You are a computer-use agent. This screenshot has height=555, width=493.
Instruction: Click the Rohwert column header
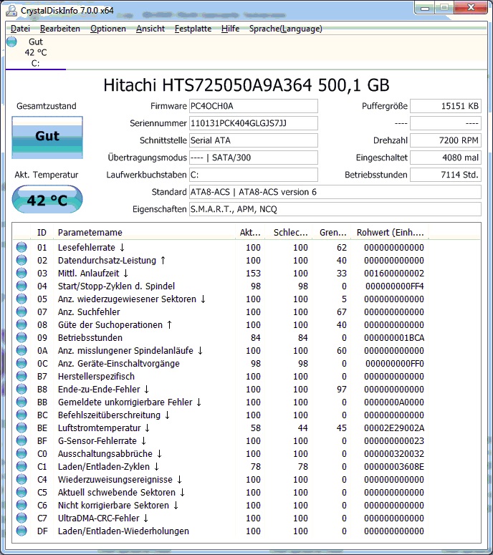click(390, 233)
